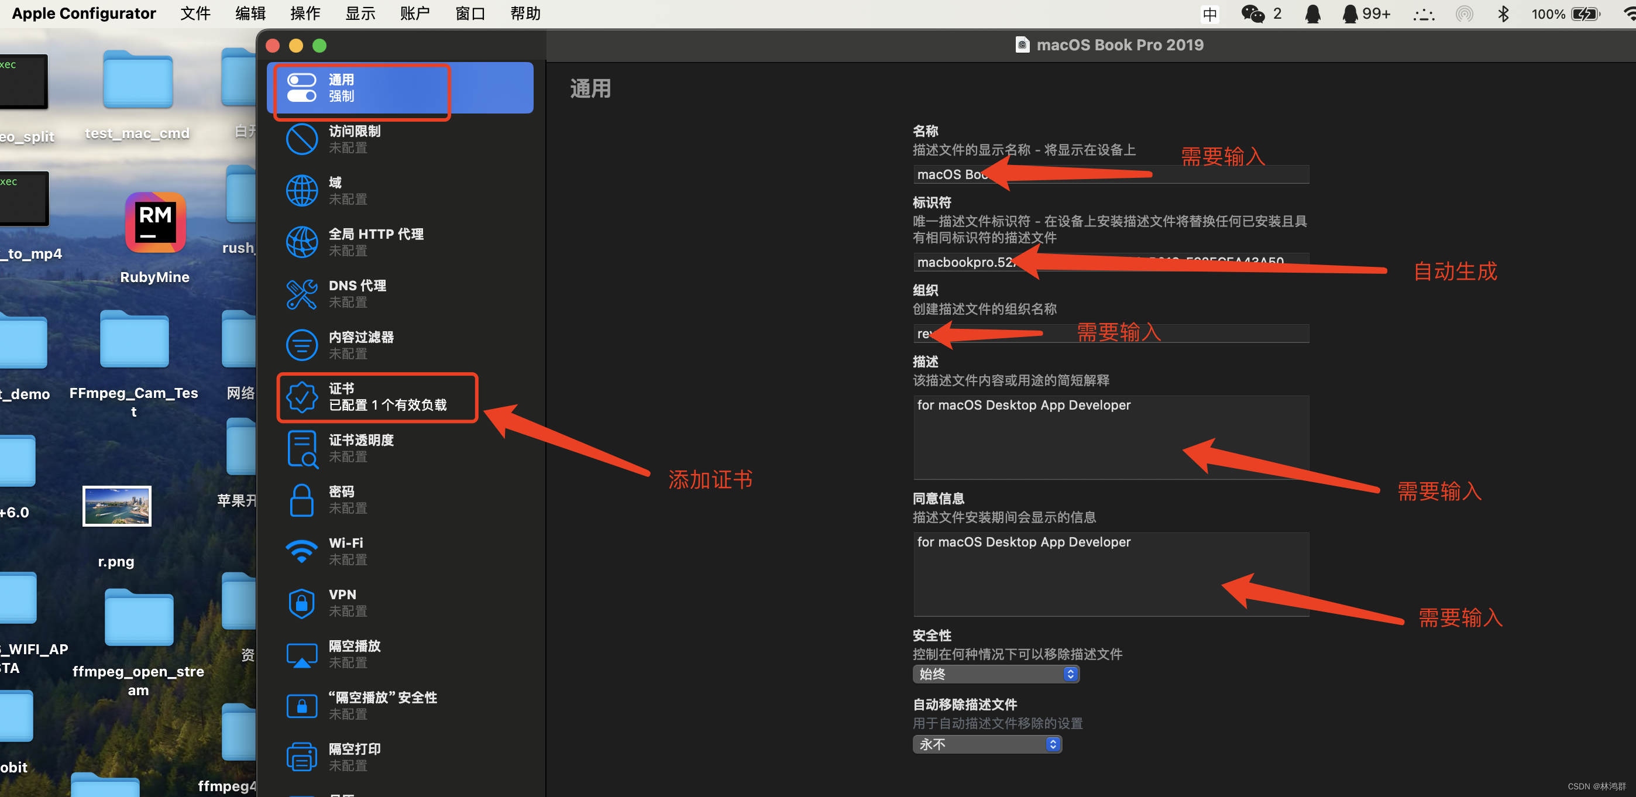
Task: Open the RubyMine desktop icon
Action: 155,222
